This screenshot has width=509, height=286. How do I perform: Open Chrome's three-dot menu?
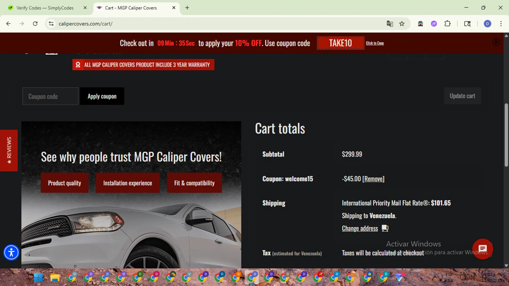pyautogui.click(x=501, y=24)
